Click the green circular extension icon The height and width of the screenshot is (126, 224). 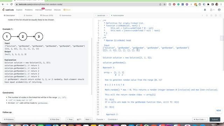pyautogui.click(x=178, y=5)
